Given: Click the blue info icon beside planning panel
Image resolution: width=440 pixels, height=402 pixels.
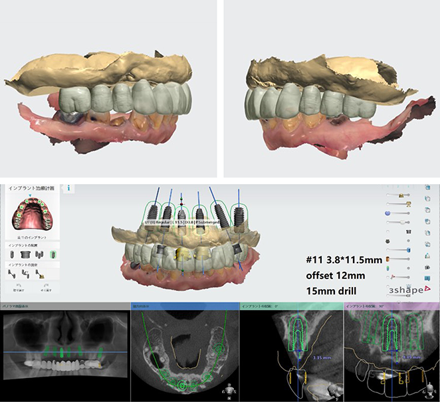Looking at the screenshot, I should tap(69, 189).
